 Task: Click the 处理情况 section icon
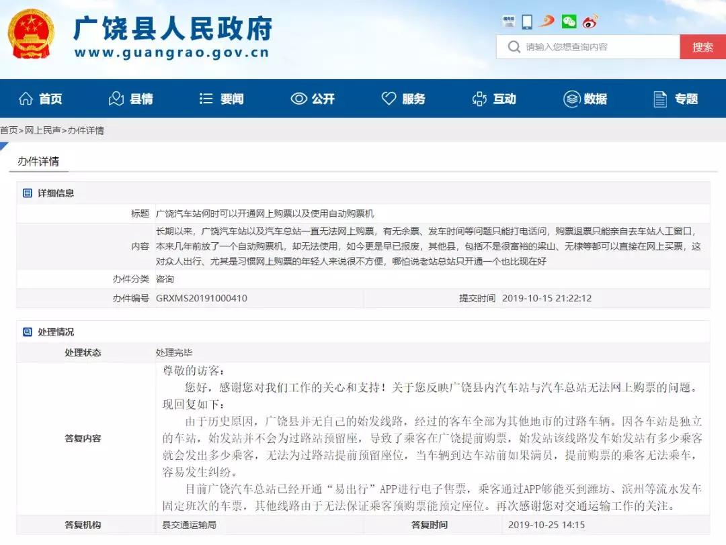pyautogui.click(x=28, y=332)
